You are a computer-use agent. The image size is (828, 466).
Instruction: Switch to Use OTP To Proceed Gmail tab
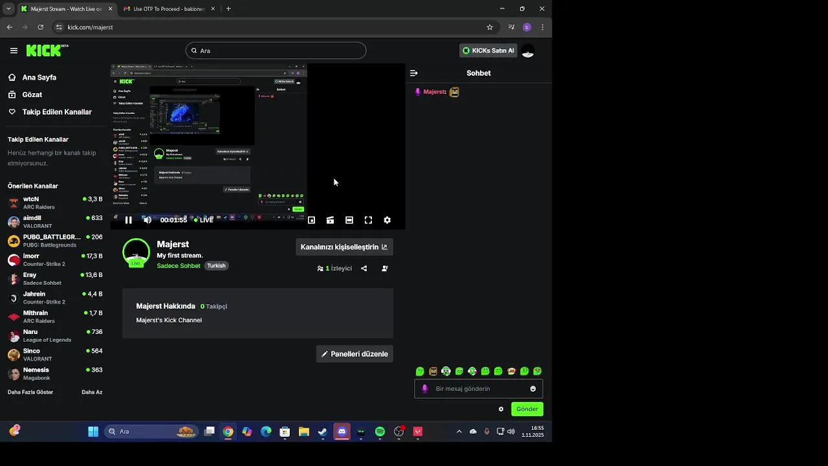[x=168, y=9]
